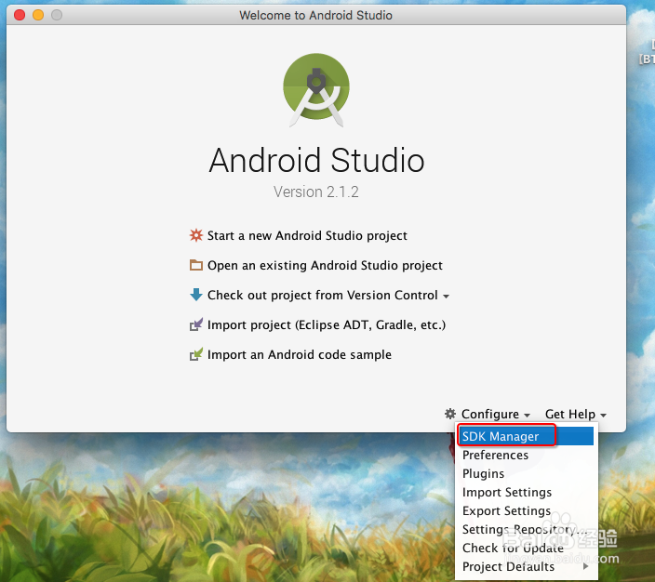
Task: Expand the Version Control dropdown arrow
Action: pos(446,297)
